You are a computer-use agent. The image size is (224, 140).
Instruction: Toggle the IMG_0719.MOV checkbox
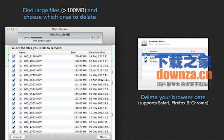pos(13,75)
